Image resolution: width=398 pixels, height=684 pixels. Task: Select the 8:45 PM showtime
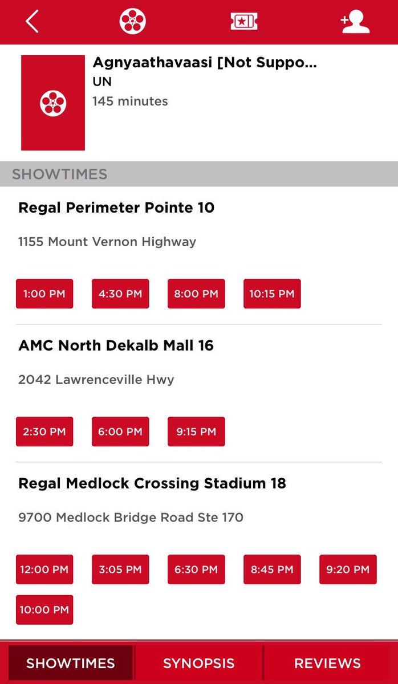[272, 569]
